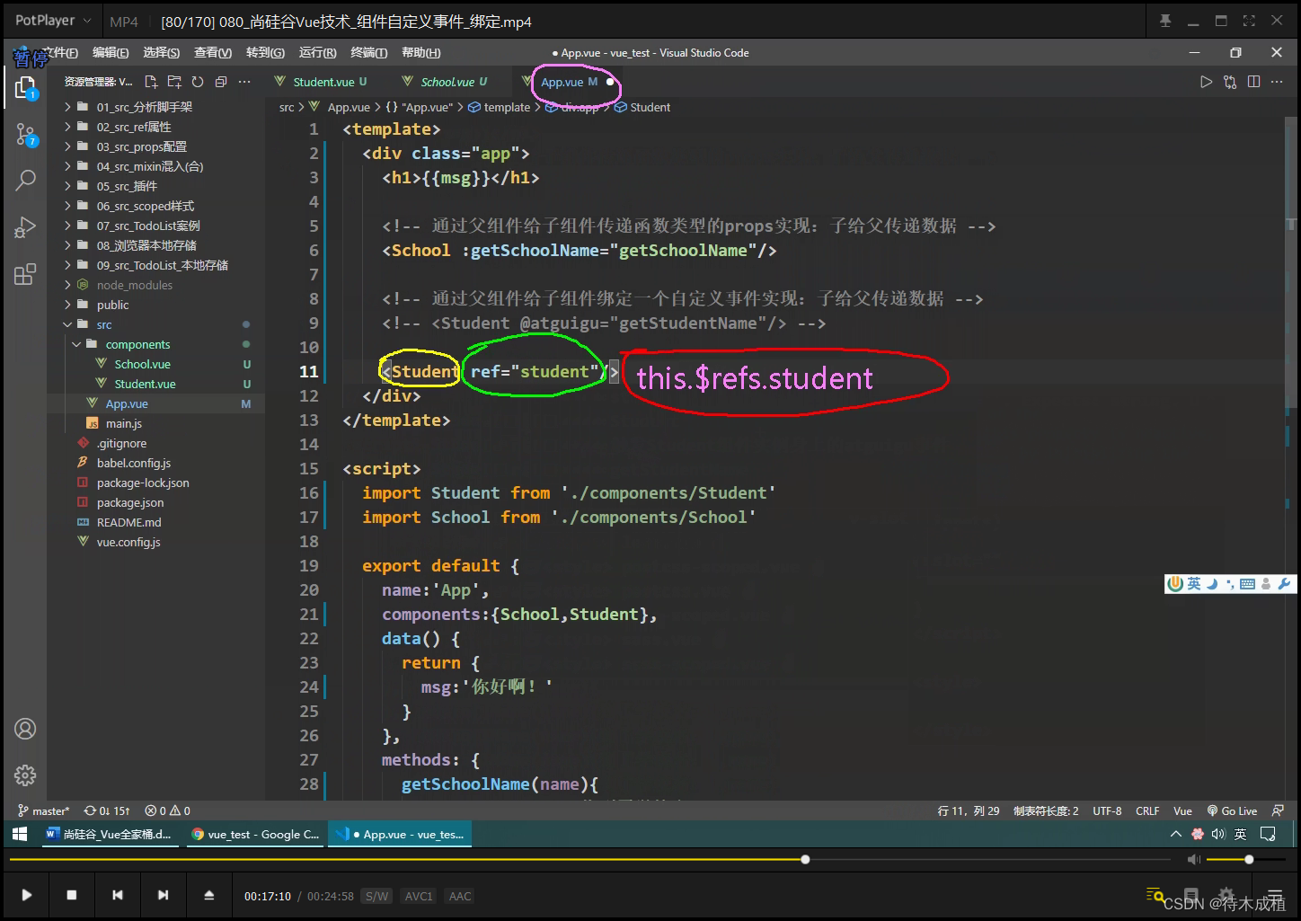Click the Go Live status bar button
Image resolution: width=1301 pixels, height=921 pixels.
(x=1232, y=810)
